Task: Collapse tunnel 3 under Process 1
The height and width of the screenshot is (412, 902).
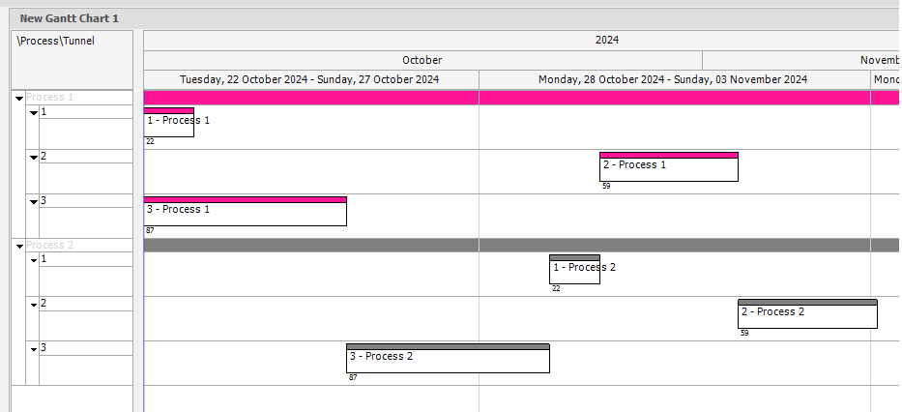Action: pyautogui.click(x=34, y=201)
